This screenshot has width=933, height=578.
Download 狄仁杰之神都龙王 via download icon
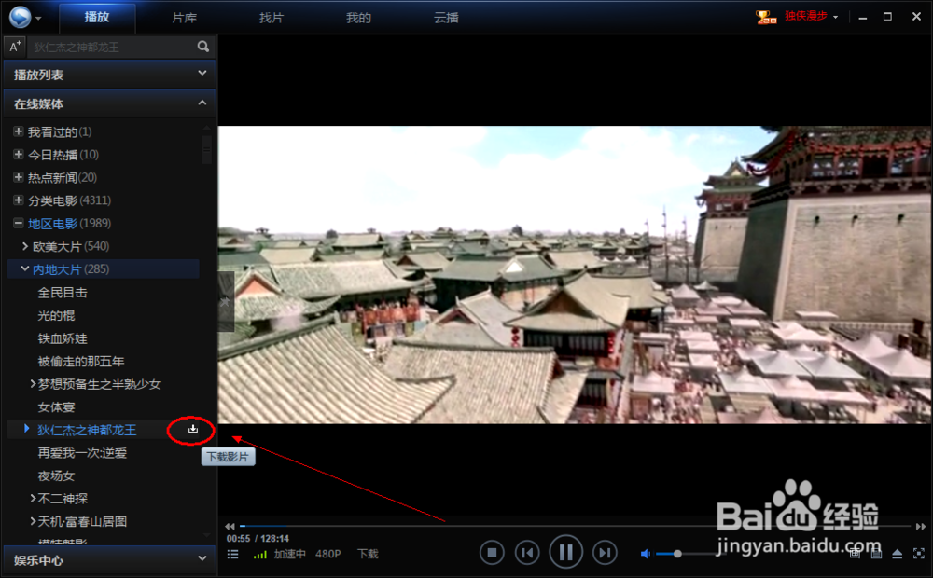coord(193,429)
